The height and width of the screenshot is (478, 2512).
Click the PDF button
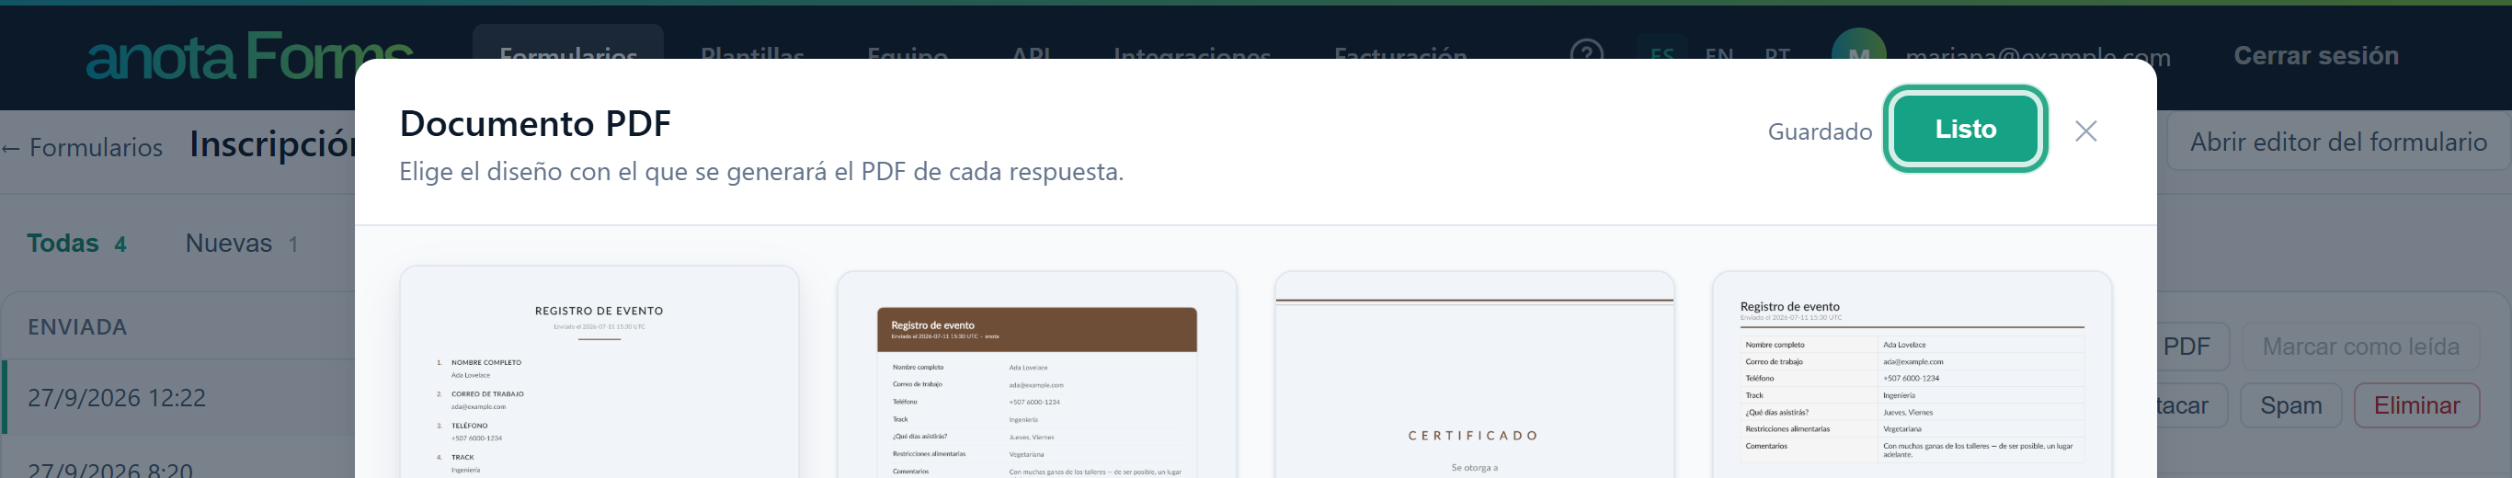tap(2192, 347)
